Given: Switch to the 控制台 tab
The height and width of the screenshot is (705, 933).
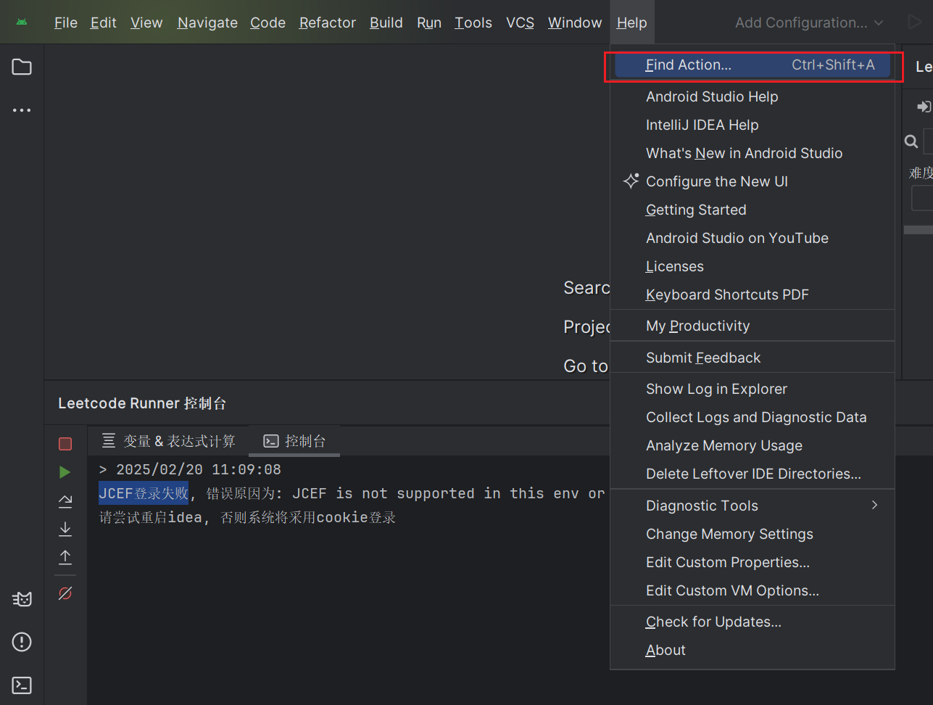Looking at the screenshot, I should click(x=294, y=441).
